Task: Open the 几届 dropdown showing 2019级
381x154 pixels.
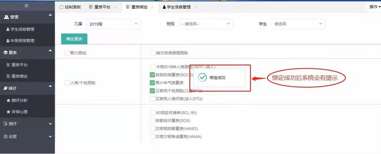Action: coord(113,24)
